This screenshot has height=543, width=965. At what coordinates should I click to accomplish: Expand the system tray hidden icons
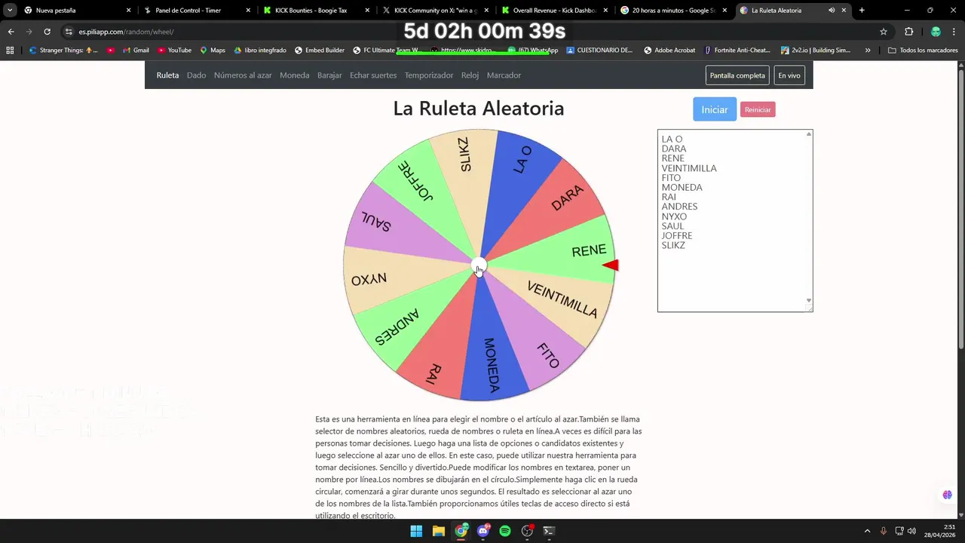(867, 531)
